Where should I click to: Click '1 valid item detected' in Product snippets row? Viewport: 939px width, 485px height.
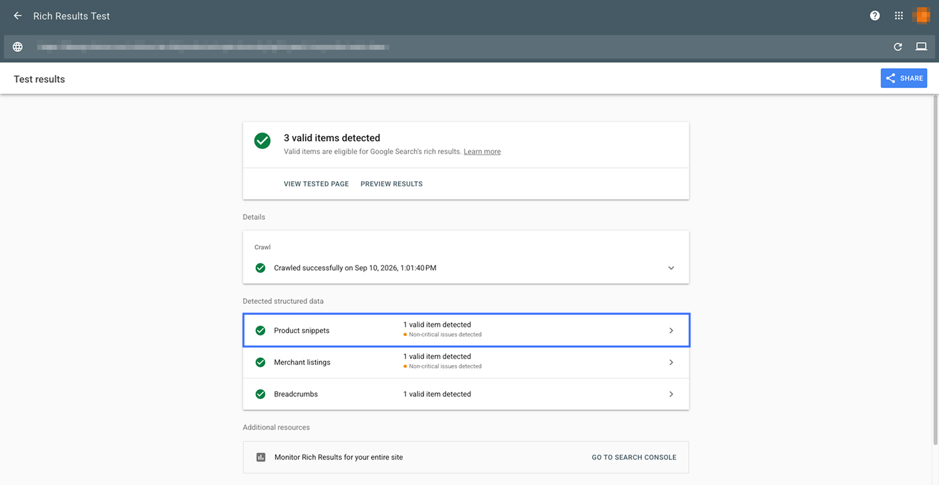point(437,325)
